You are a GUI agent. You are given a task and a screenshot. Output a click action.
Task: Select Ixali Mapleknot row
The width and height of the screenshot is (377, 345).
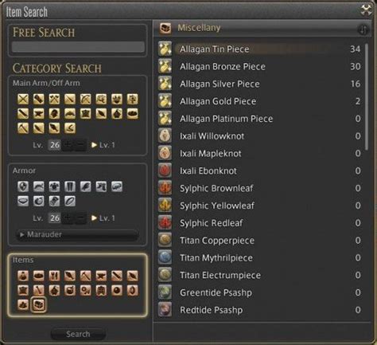(x=260, y=153)
